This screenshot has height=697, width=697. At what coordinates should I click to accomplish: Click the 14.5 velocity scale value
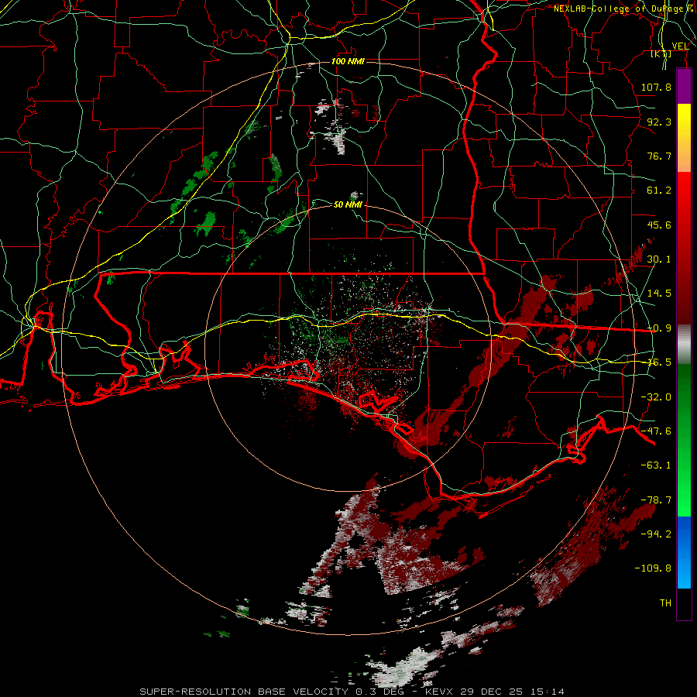point(659,294)
